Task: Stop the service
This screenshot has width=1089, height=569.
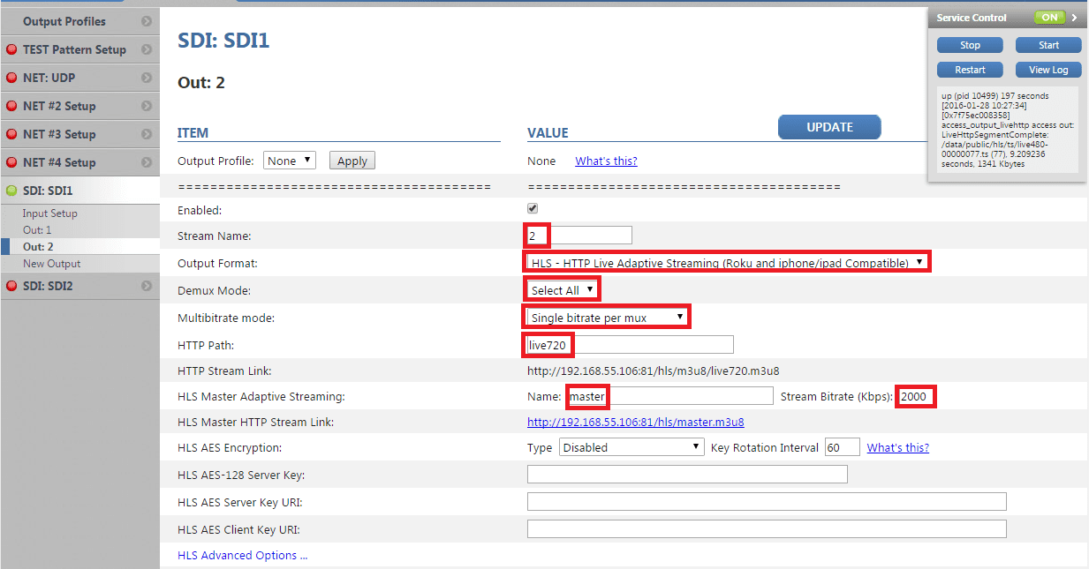Action: tap(970, 45)
